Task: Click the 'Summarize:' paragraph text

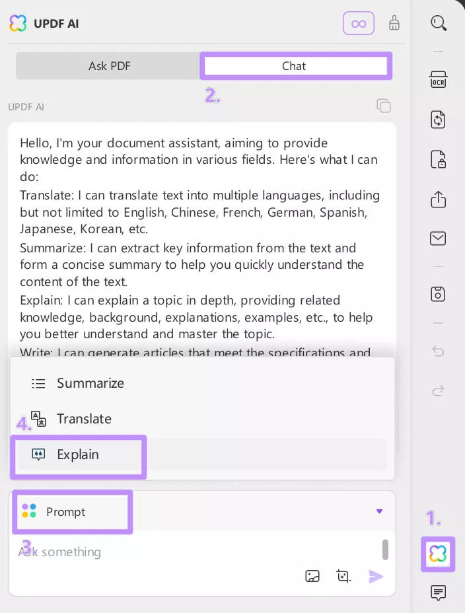Action: coord(192,265)
